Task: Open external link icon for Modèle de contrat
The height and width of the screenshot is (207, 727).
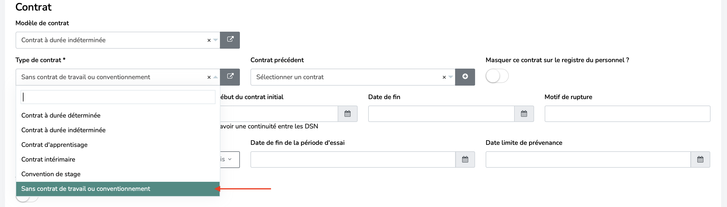Action: coord(230,40)
